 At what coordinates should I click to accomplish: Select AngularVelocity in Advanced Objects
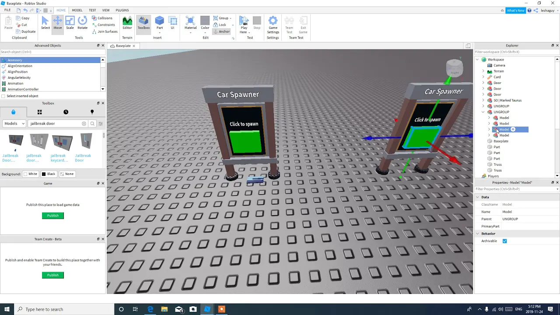(x=19, y=77)
